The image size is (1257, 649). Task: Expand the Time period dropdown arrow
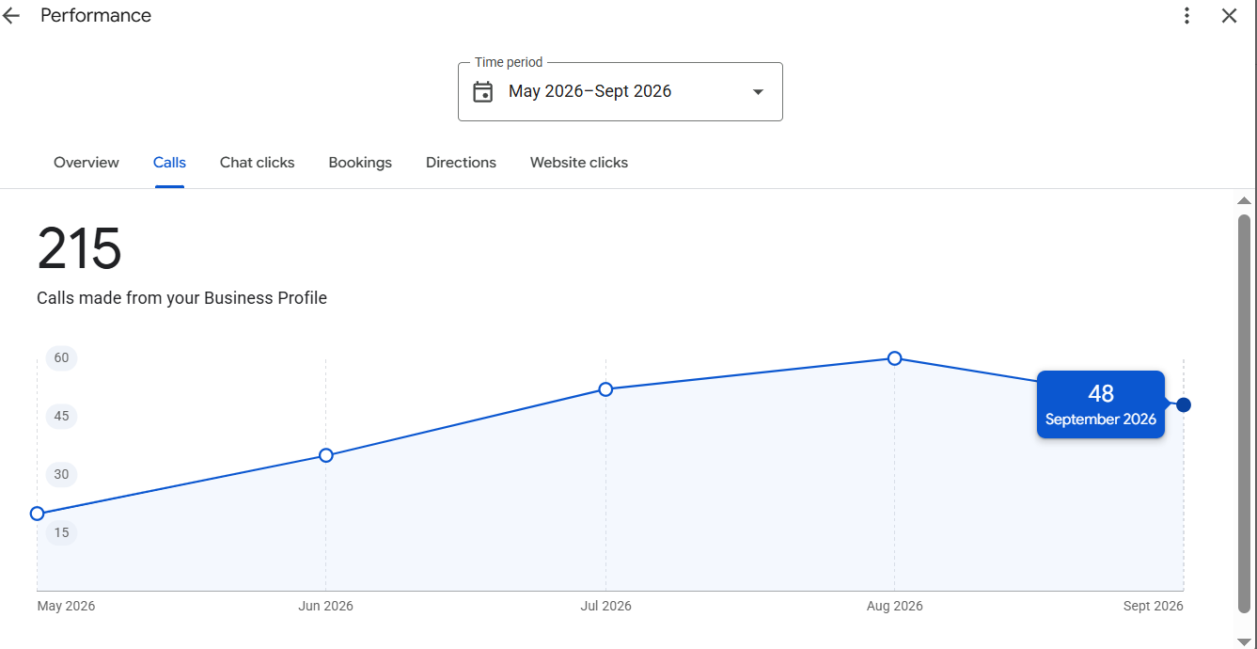point(759,91)
